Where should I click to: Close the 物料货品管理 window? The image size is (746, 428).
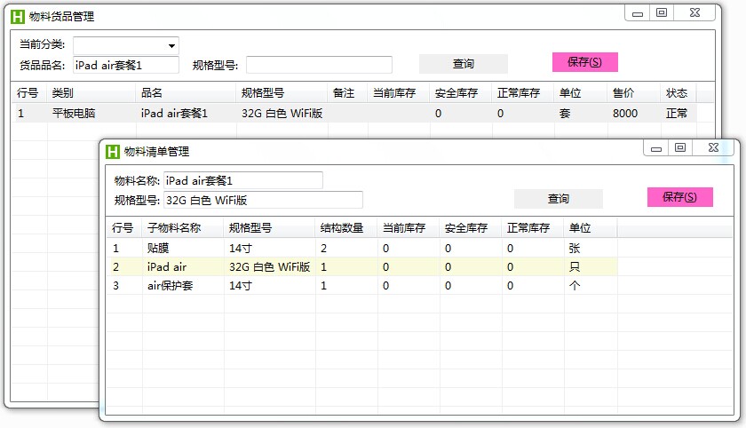pos(694,13)
